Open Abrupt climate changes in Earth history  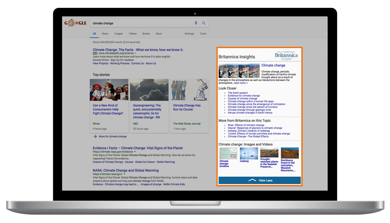pyautogui.click(x=250, y=113)
